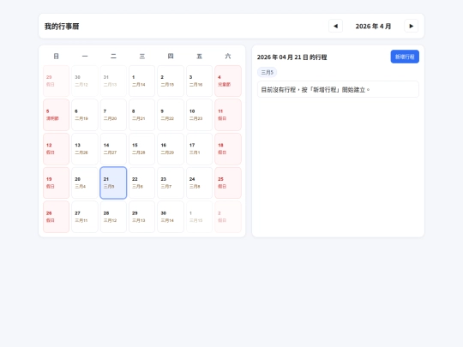
Task: Select April 28 calendar cell
Action: tap(113, 217)
